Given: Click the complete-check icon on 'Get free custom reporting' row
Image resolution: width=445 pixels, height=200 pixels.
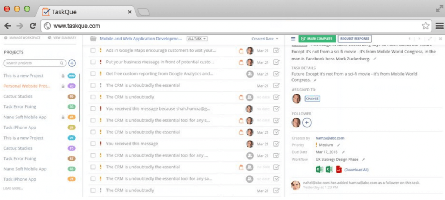Looking at the screenshot, I should coord(276,74).
